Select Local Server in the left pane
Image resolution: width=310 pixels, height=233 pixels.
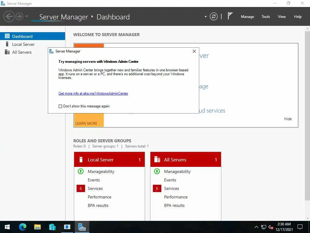(x=32, y=44)
